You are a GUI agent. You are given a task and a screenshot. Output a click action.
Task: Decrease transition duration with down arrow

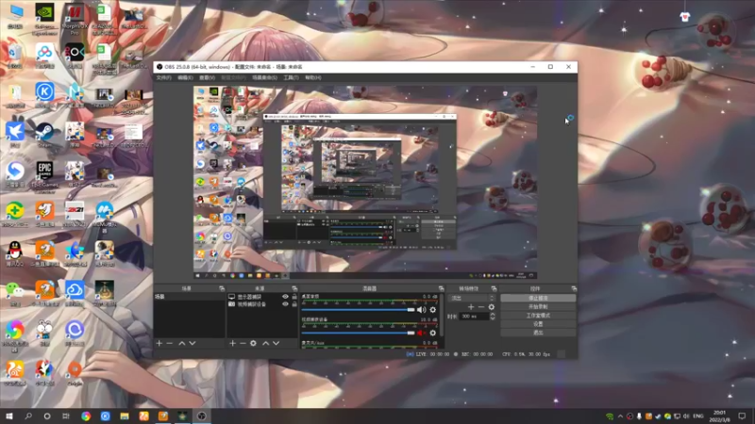click(492, 318)
